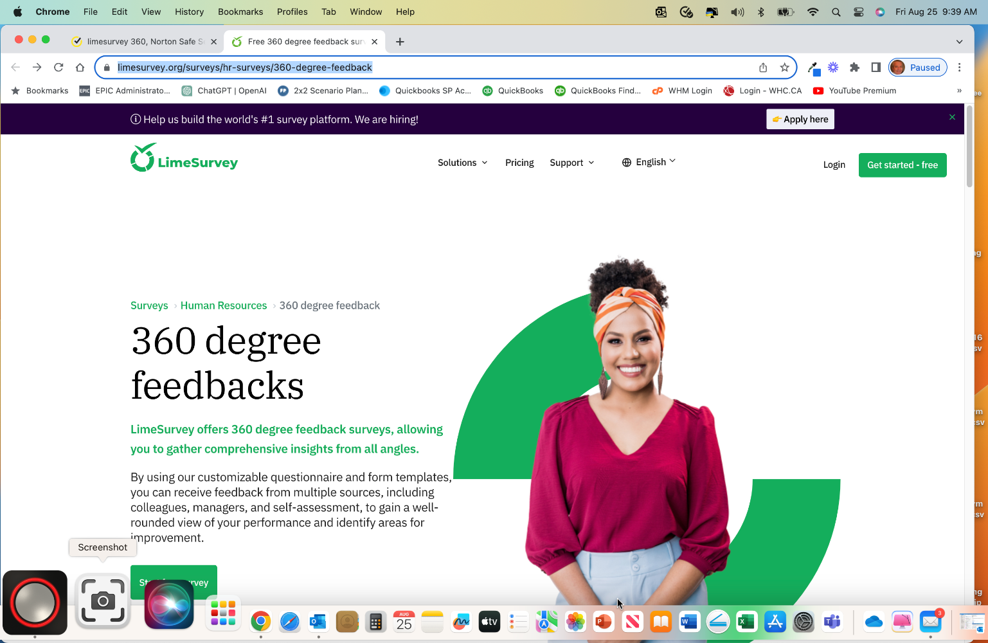The height and width of the screenshot is (643, 988).
Task: Click the Human Resources breadcrumb link
Action: click(x=224, y=305)
